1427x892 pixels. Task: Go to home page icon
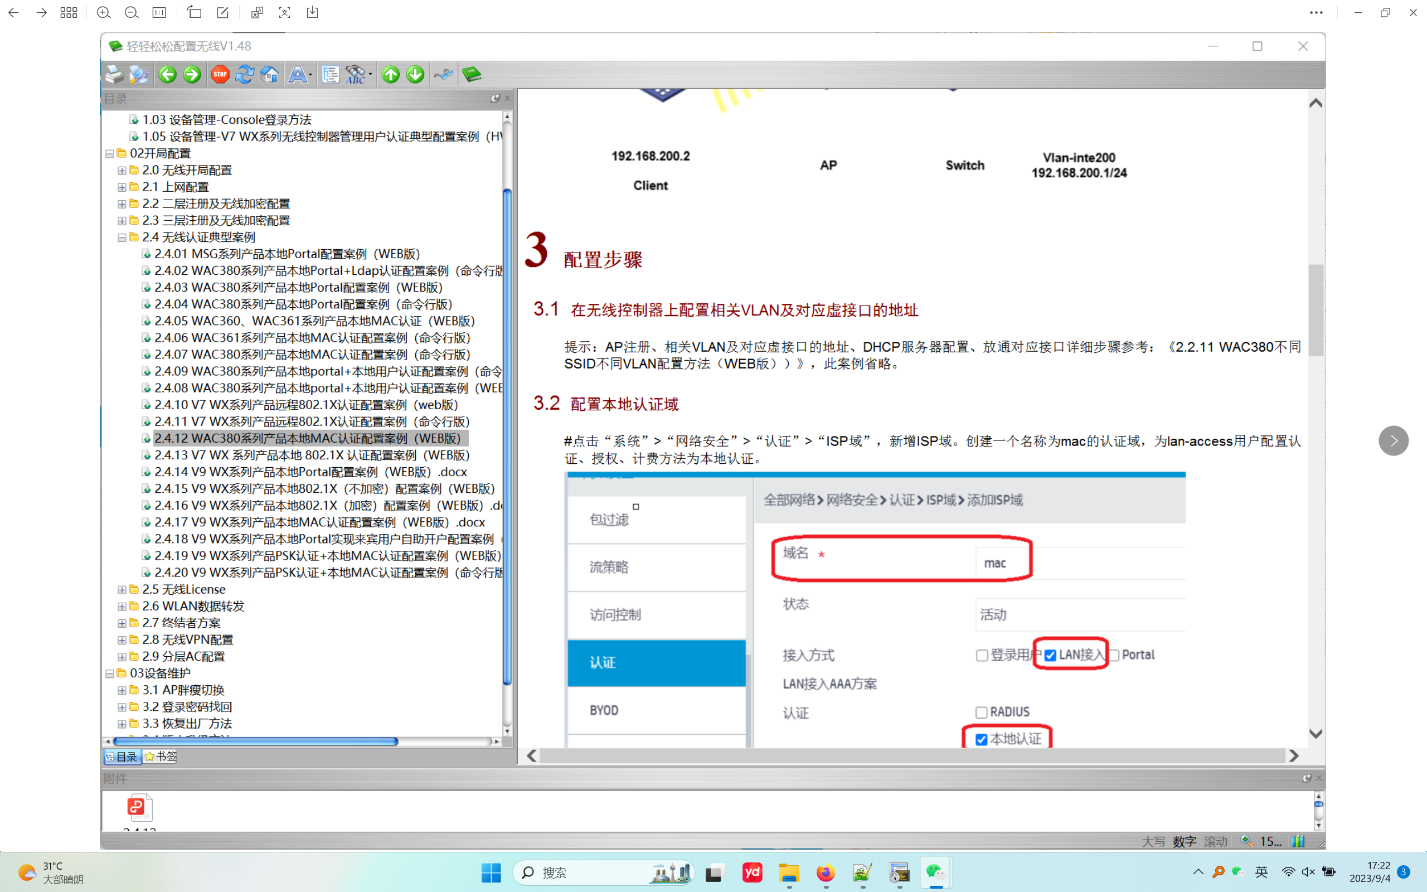[x=269, y=75]
